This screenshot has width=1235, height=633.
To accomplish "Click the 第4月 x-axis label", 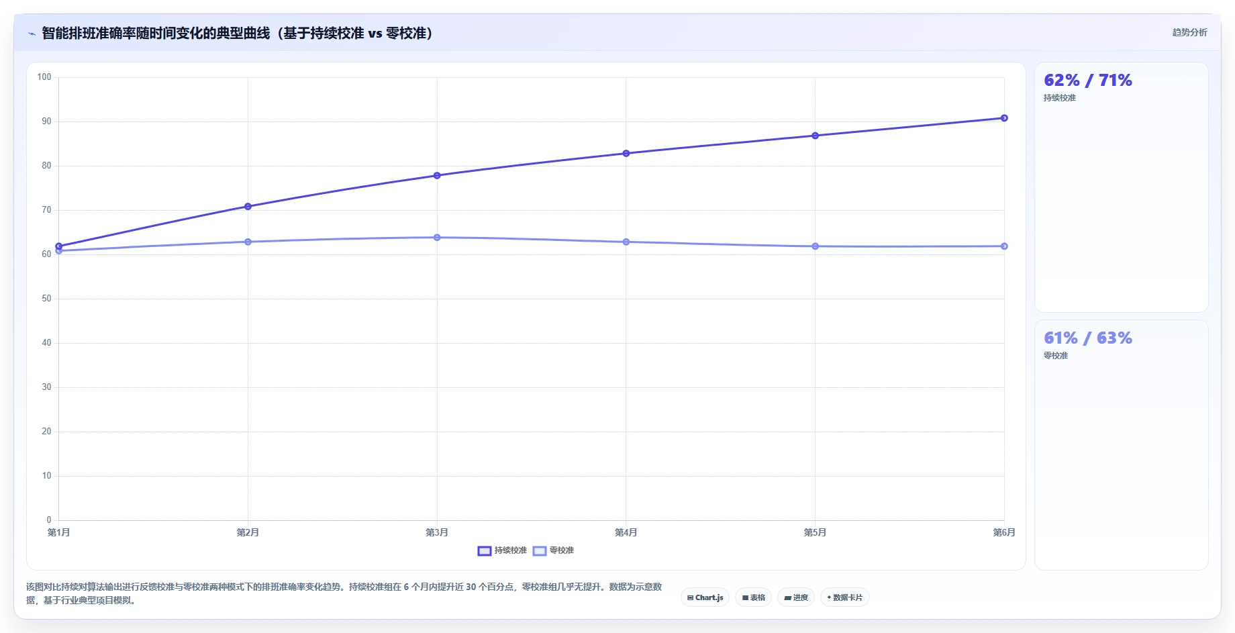I will (626, 532).
